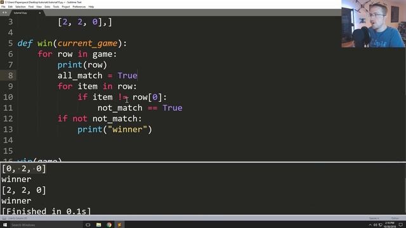
Task: Open the View menu
Action: point(39,7)
